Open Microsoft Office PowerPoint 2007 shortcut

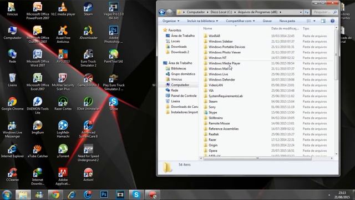tap(38, 11)
